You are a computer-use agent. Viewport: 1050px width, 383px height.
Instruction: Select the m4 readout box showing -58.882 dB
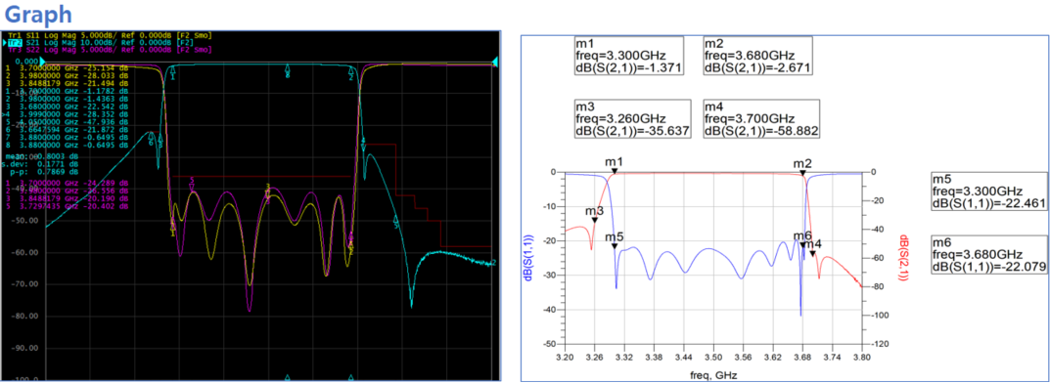coord(761,119)
